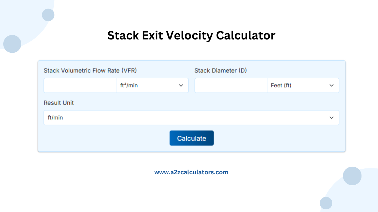Open the www.a2zcalculators.com link
This screenshot has width=378, height=212.
[x=191, y=172]
